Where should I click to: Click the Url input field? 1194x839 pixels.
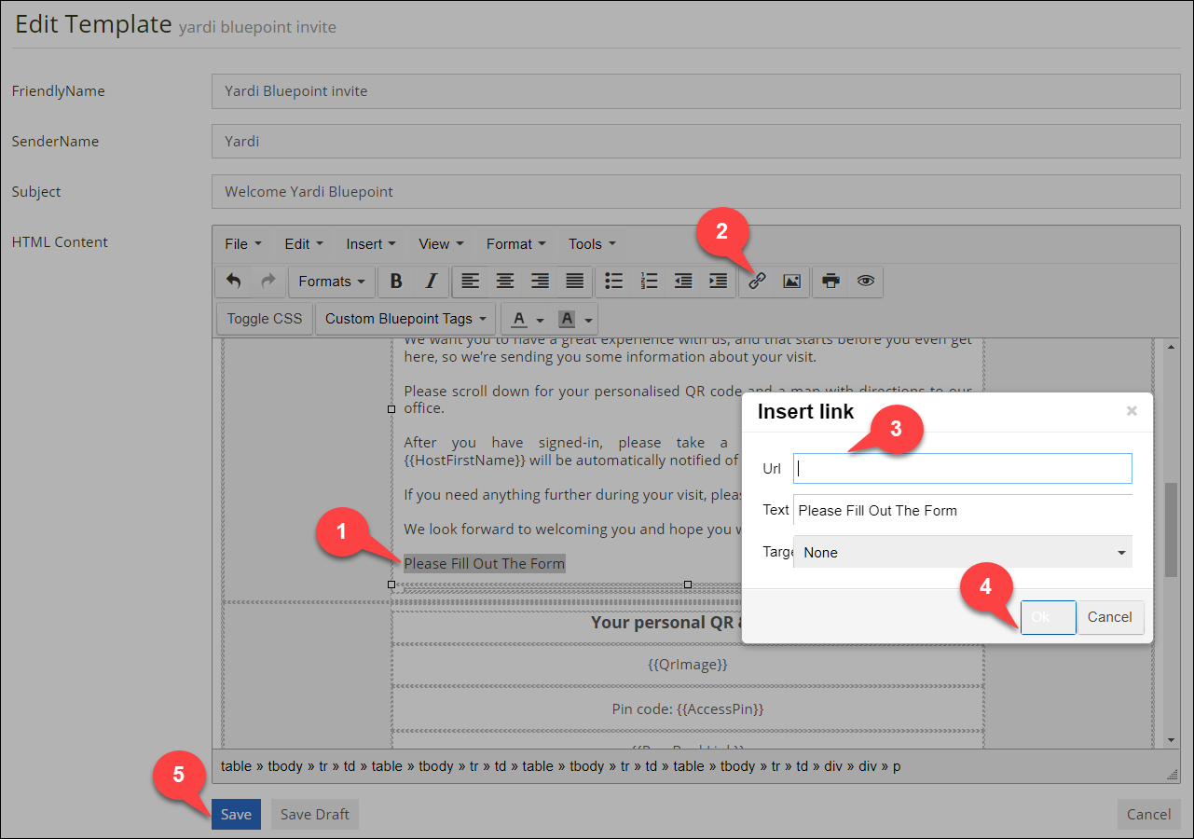click(x=963, y=469)
